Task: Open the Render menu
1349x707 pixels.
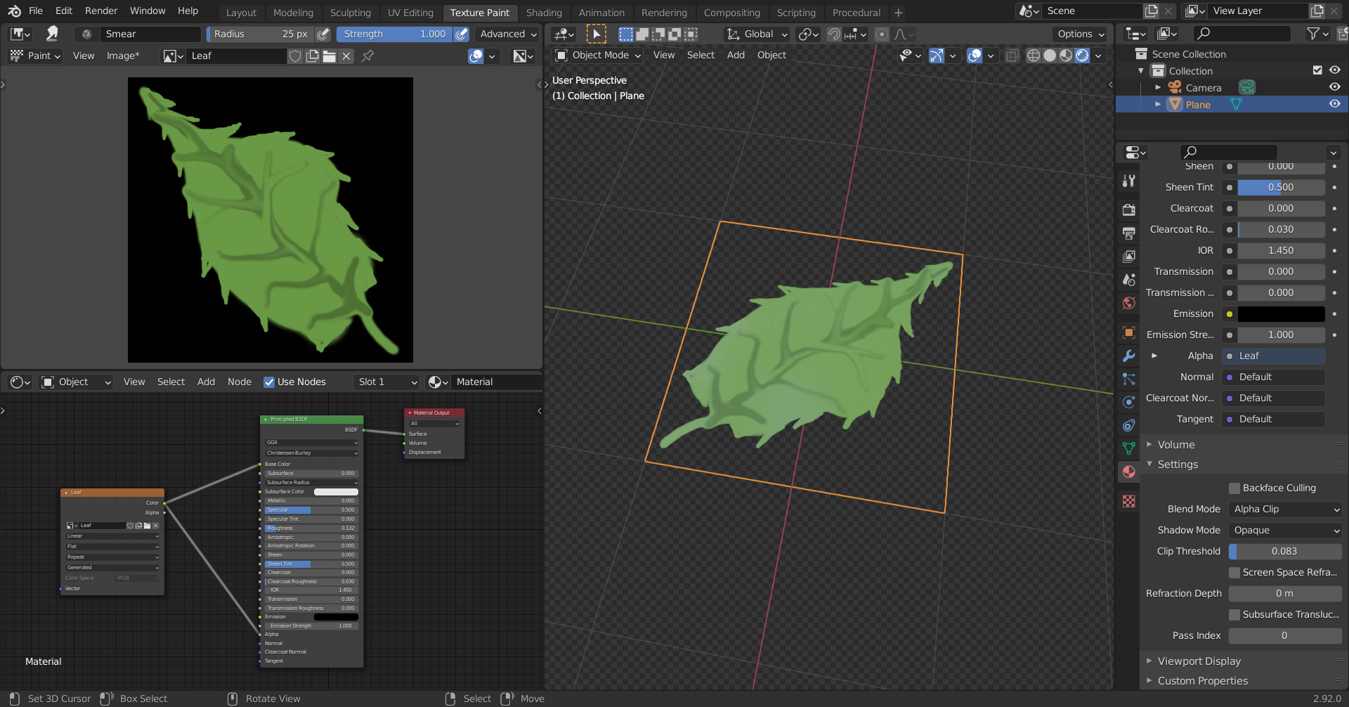Action: pos(101,11)
